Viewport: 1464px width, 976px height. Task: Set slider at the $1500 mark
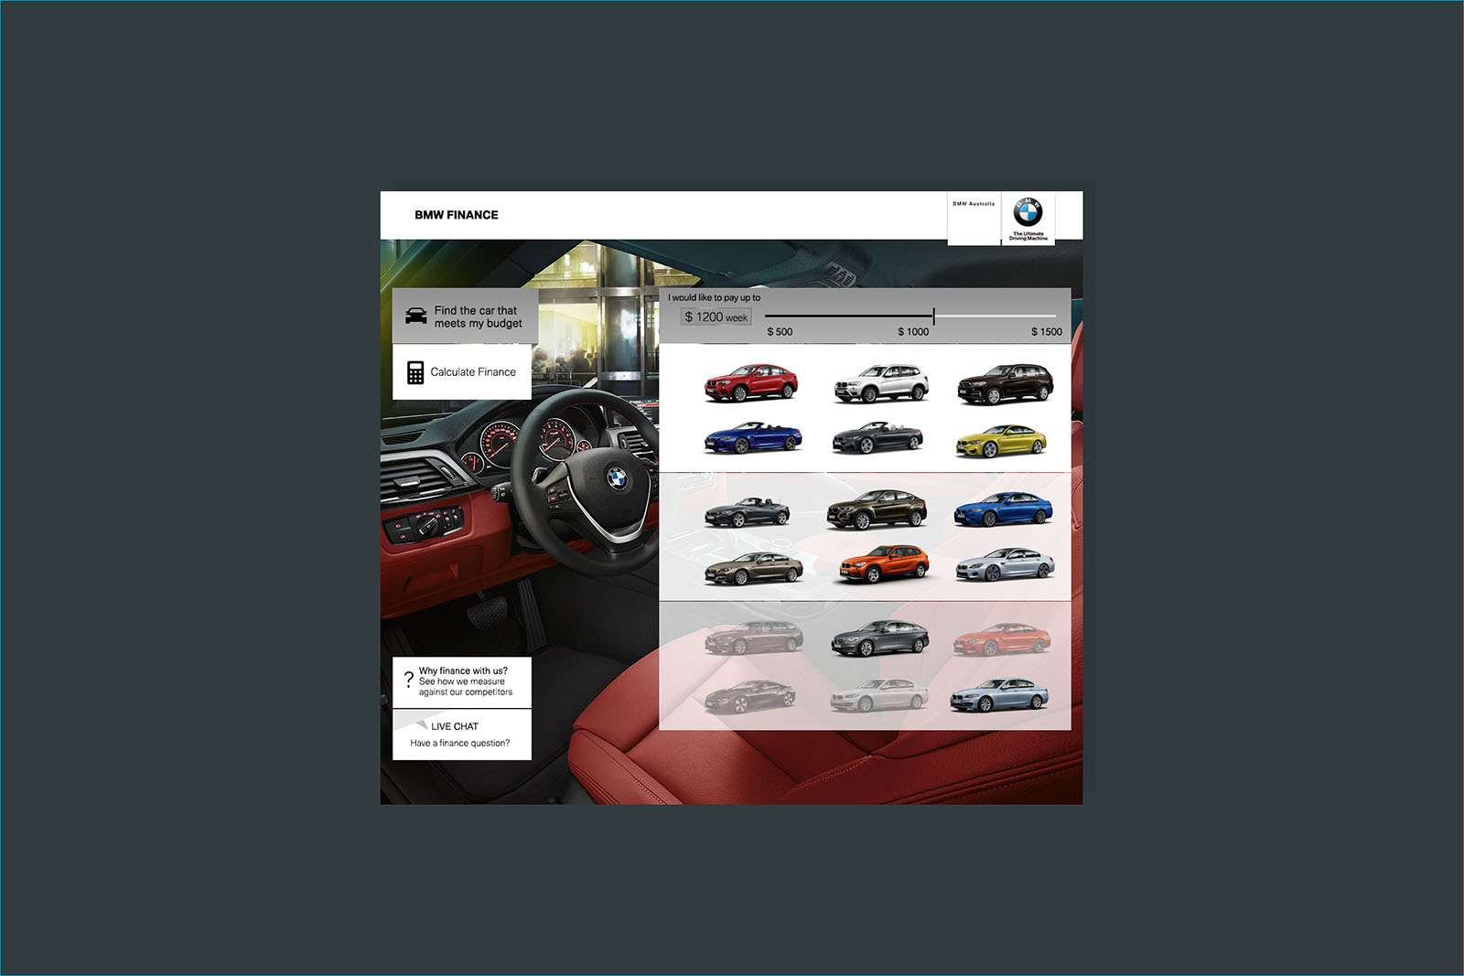click(x=1056, y=316)
